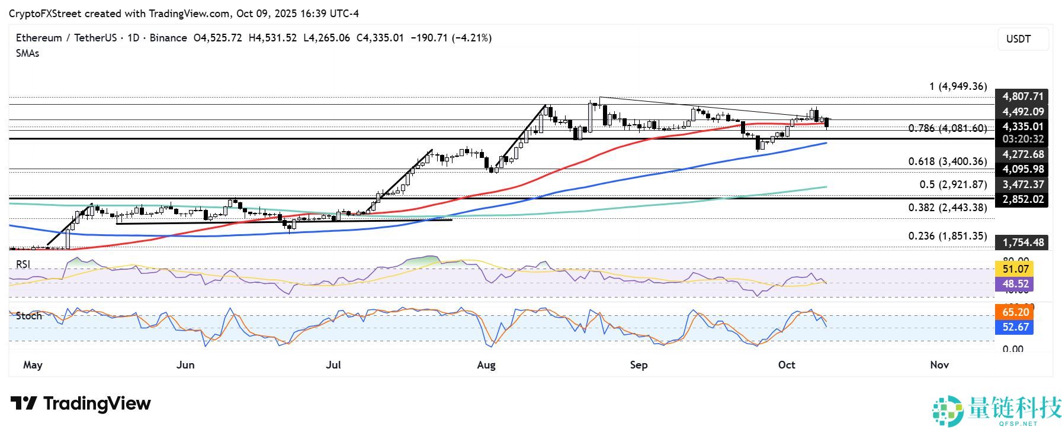Screen dimensions: 1062x430
Task: Select the SMAs indicator label
Action: coord(27,53)
